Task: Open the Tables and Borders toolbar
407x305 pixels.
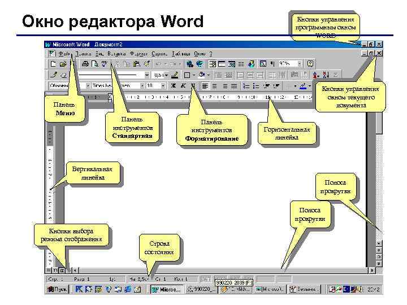Action: point(213,63)
